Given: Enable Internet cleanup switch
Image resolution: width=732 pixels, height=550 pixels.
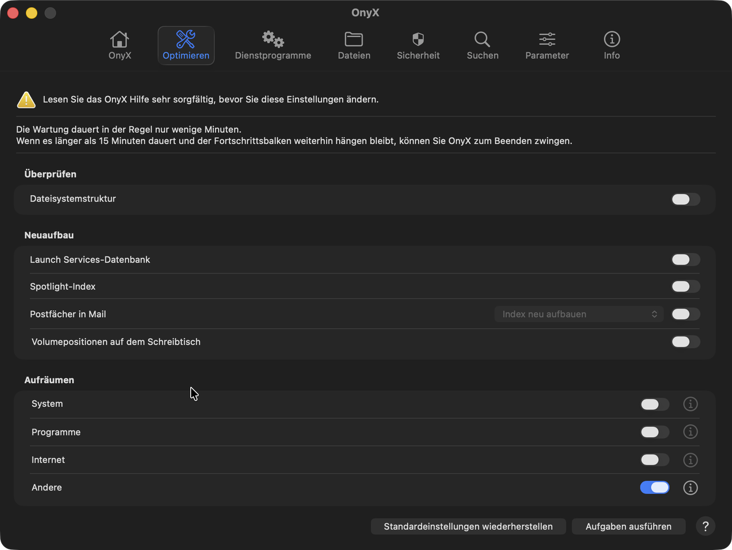Looking at the screenshot, I should pyautogui.click(x=655, y=460).
